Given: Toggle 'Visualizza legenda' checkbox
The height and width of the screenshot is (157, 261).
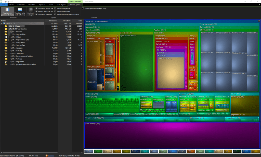Looking at the screenshot, I should pos(55,8).
